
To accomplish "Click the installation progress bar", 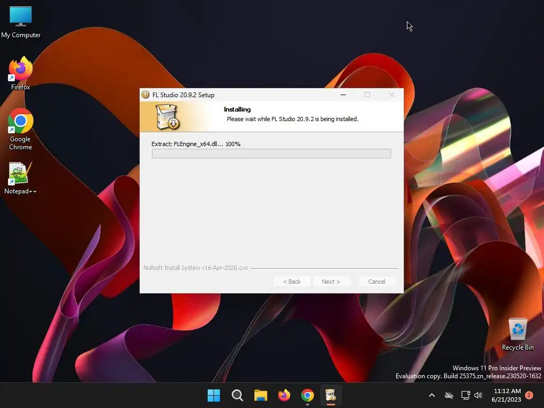I will click(271, 154).
